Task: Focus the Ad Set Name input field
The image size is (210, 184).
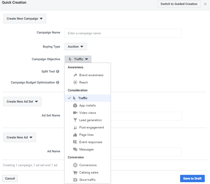Action: click(146, 116)
